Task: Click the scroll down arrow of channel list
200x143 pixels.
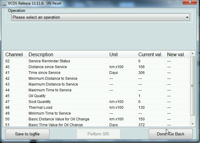Action: [193, 124]
